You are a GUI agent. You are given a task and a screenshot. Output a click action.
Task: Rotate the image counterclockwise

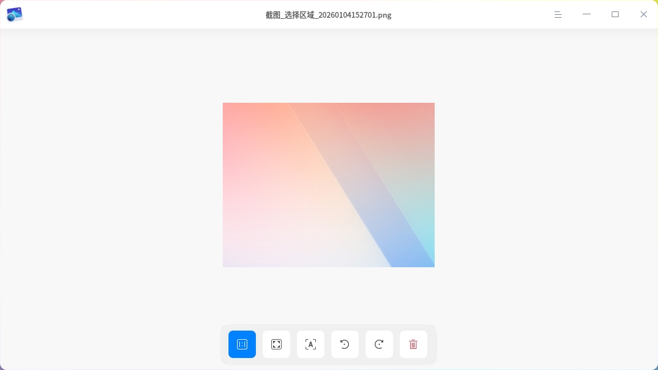(x=345, y=344)
